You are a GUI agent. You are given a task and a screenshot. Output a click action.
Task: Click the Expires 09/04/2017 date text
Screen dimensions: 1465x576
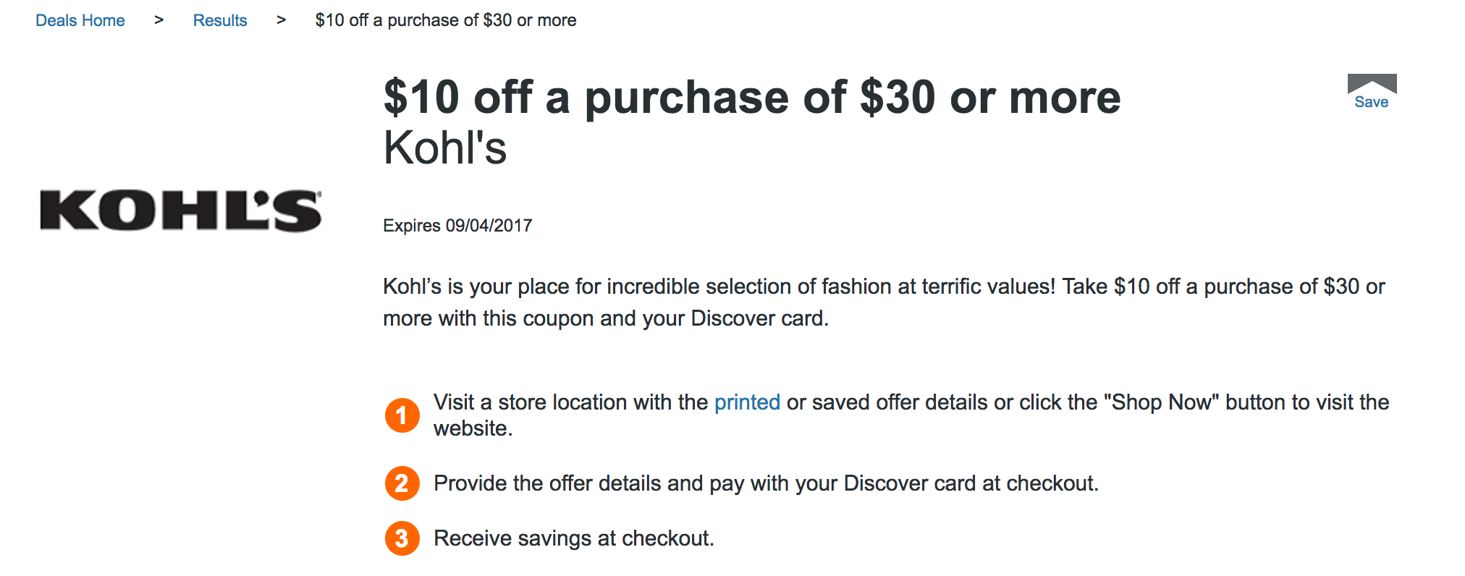tap(457, 226)
